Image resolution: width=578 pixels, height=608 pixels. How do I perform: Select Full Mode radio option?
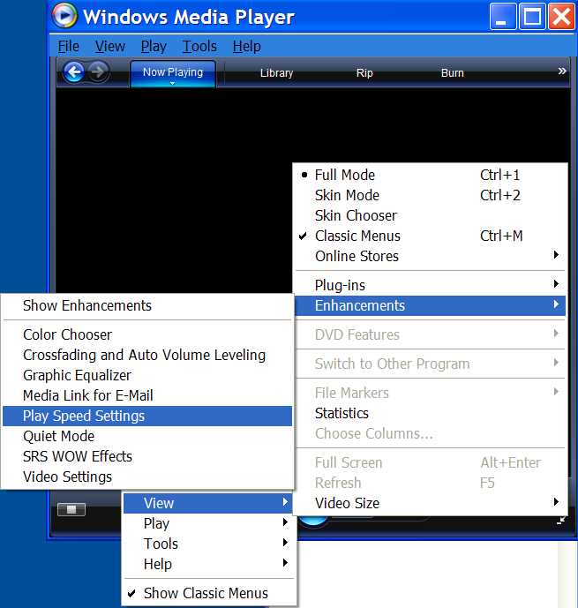[345, 175]
